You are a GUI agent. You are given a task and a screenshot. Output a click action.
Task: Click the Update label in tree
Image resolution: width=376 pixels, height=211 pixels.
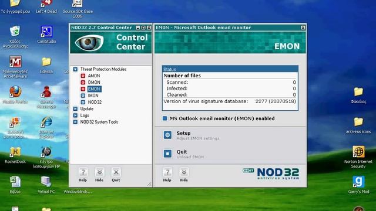coord(87,109)
